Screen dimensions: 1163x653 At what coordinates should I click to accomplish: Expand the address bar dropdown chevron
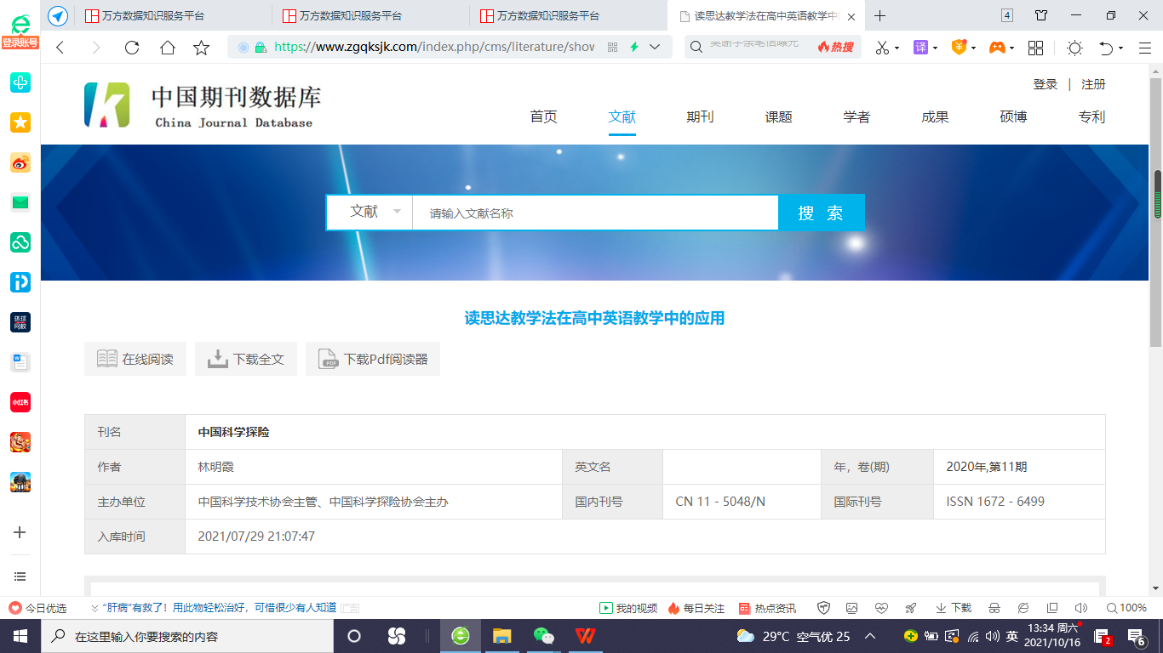click(655, 48)
